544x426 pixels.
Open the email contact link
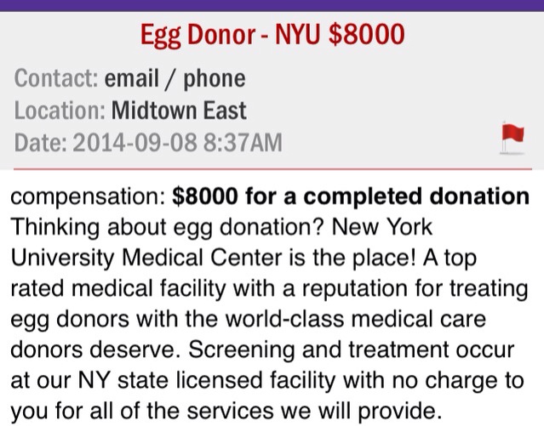[x=134, y=79]
